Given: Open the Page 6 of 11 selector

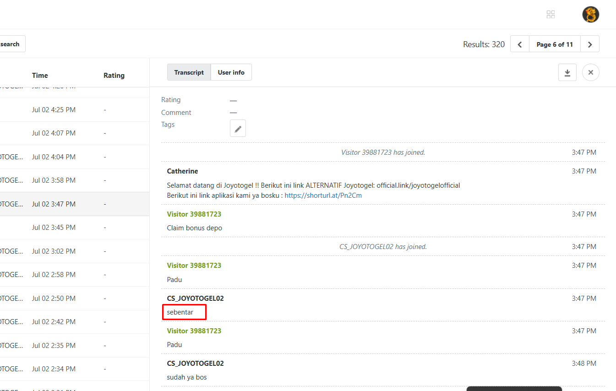Looking at the screenshot, I should tap(555, 44).
